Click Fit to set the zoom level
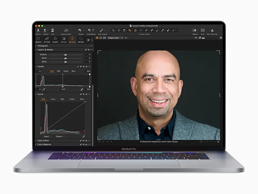This screenshot has width=258, height=194. (x=196, y=37)
